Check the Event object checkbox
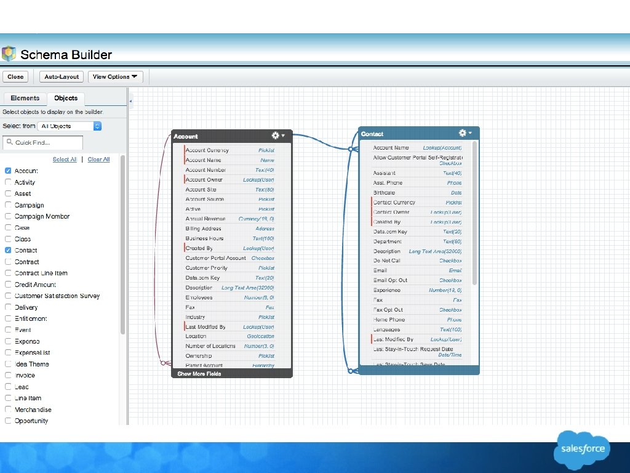The width and height of the screenshot is (630, 473). (8, 329)
